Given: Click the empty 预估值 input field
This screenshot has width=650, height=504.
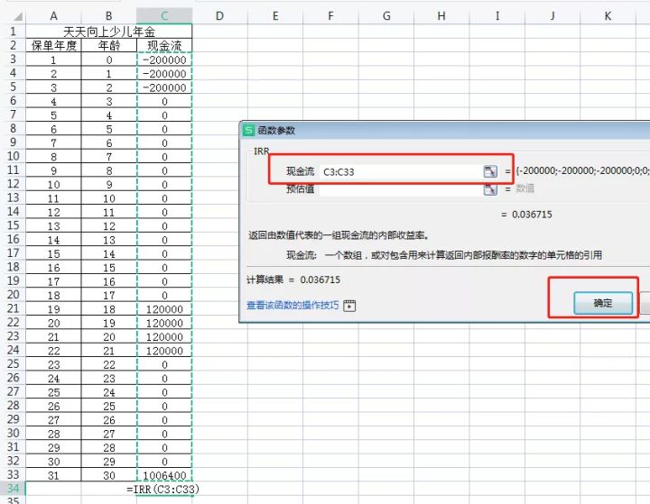Looking at the screenshot, I should point(401,189).
